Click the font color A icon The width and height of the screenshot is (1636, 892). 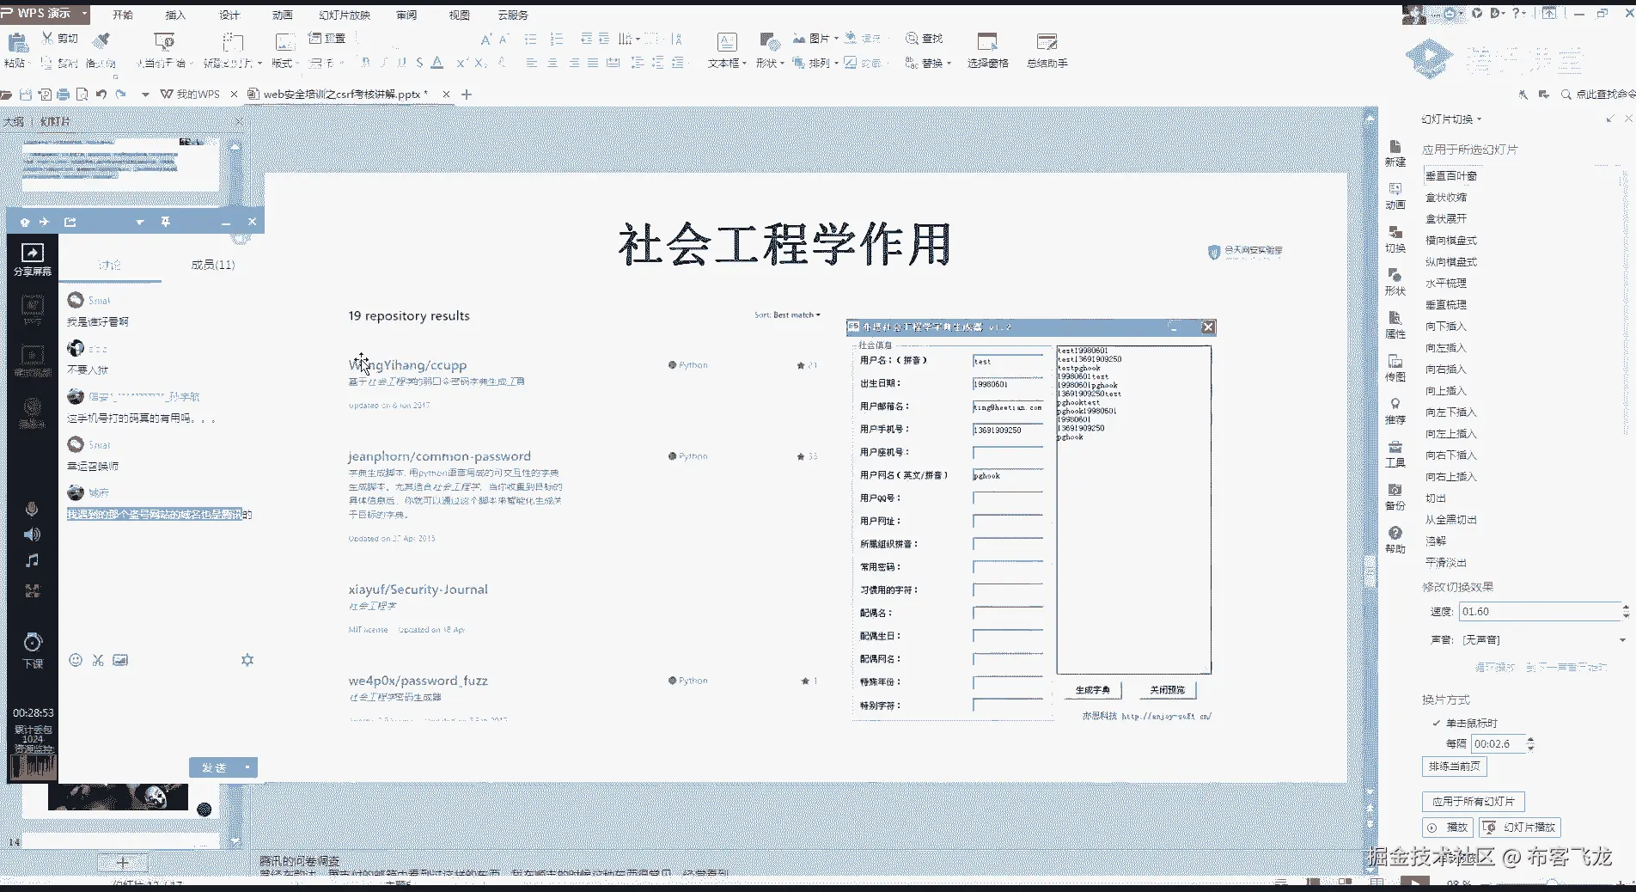point(437,63)
